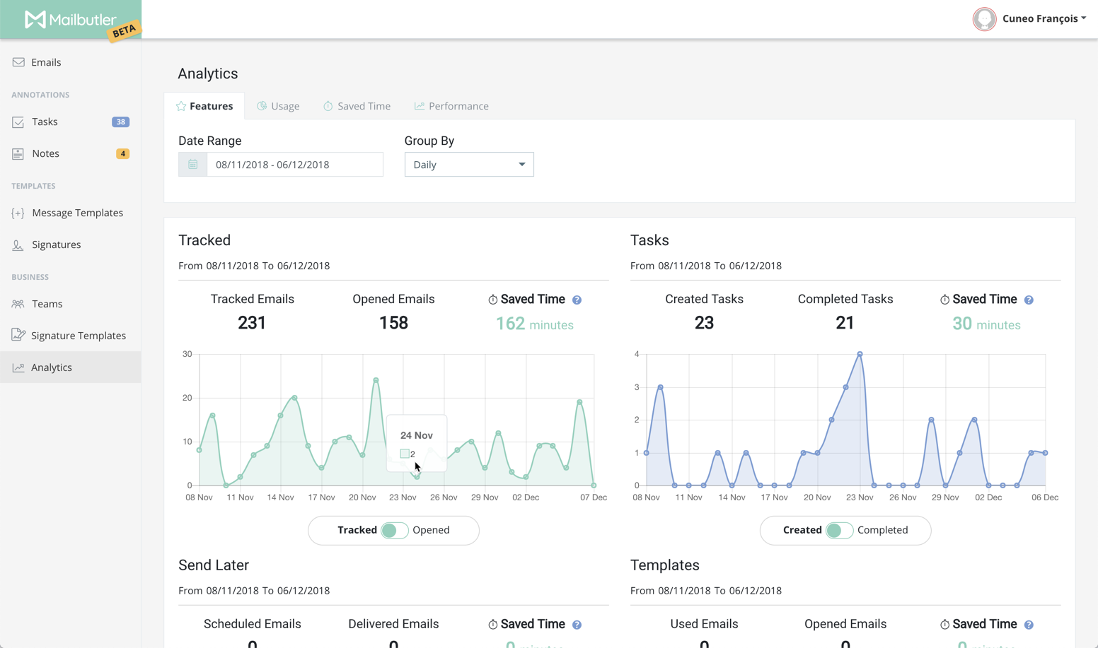Click the Opened Emails value 158
The image size is (1098, 648).
point(393,323)
